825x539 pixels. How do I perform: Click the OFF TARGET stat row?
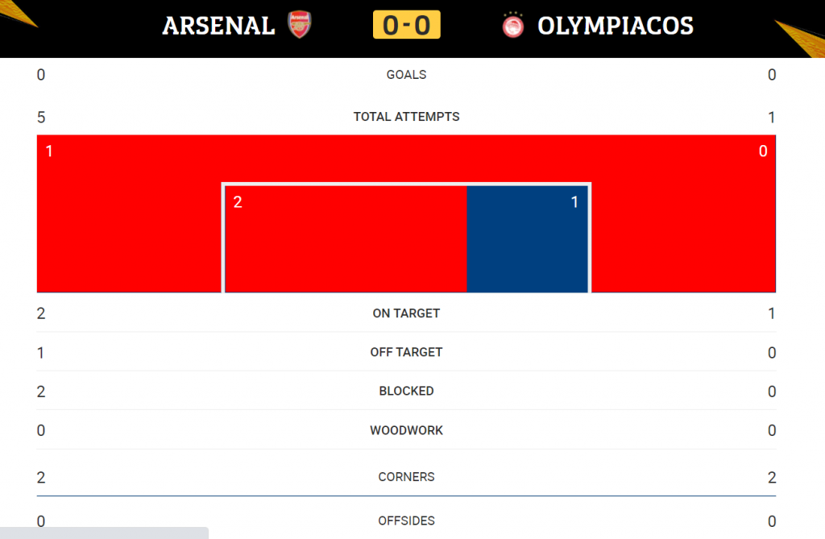406,352
